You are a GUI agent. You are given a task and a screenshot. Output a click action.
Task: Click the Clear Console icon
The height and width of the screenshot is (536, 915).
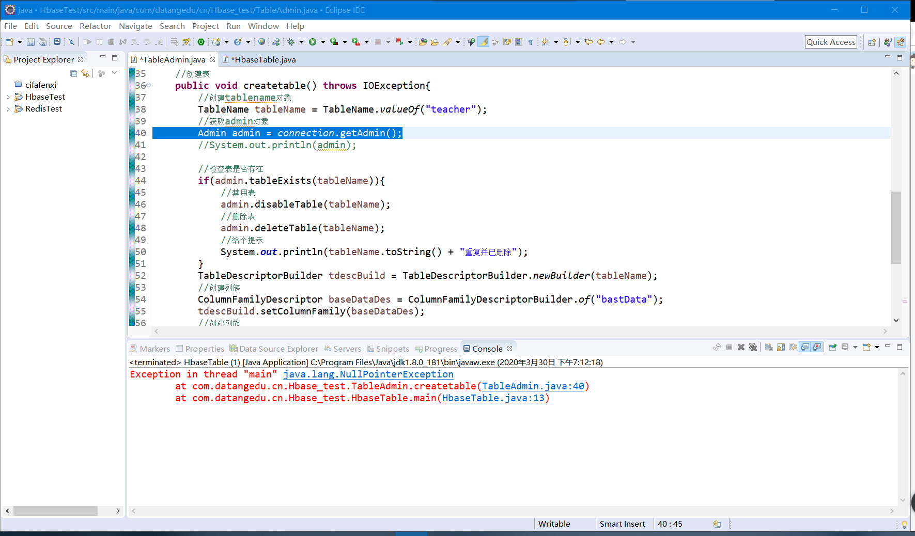coord(769,347)
